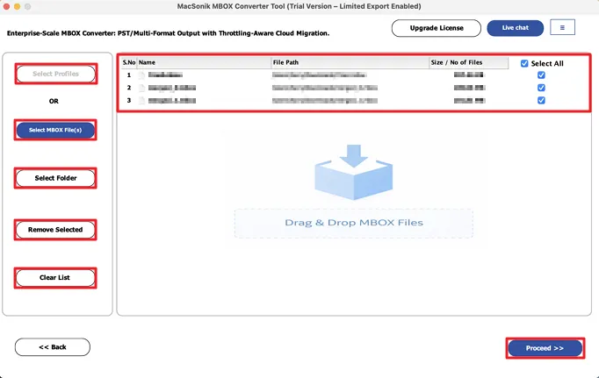The height and width of the screenshot is (378, 599).
Task: Select row number 2 in the file list
Action: coord(314,88)
